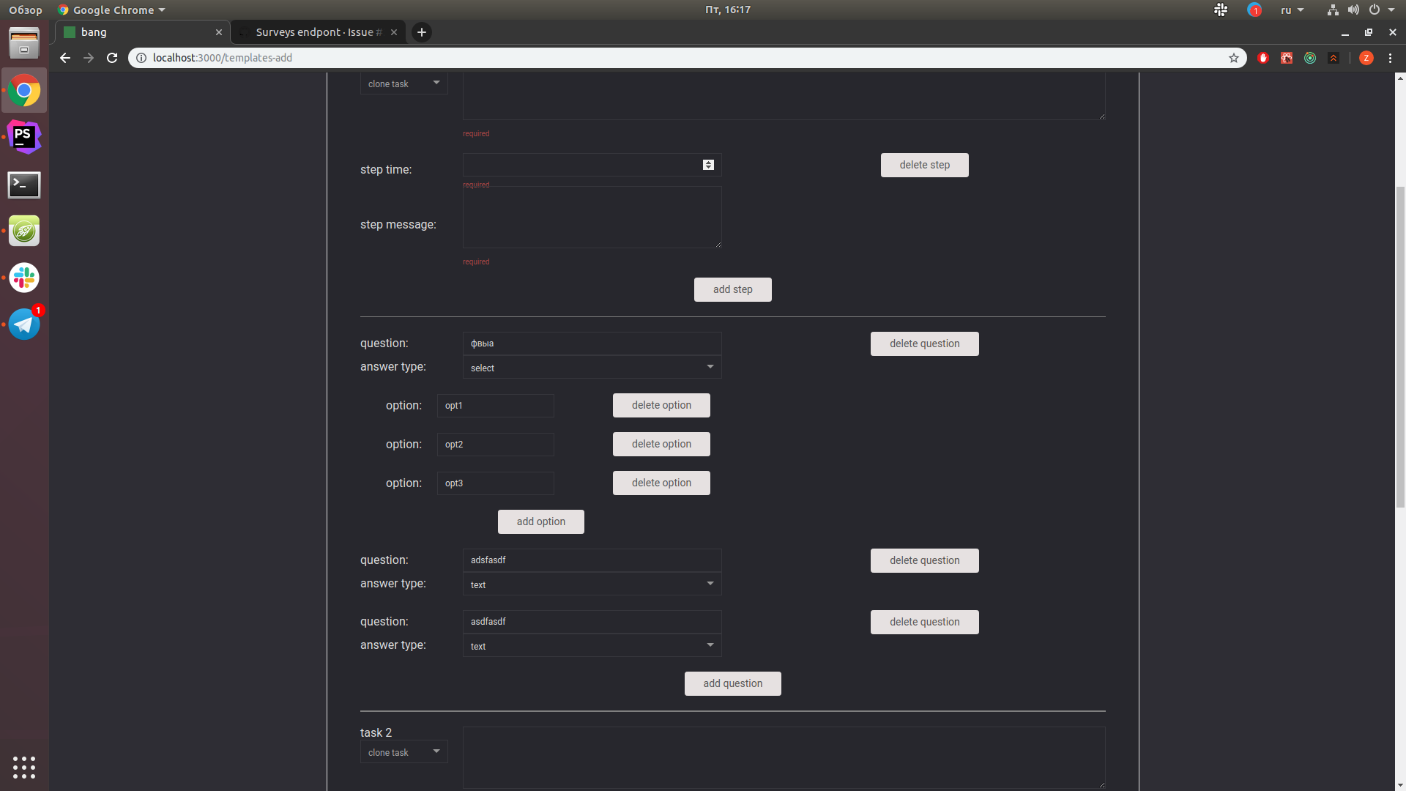Screen dimensions: 1406x791
Task: Open the ru language indicator menu
Action: [1291, 10]
